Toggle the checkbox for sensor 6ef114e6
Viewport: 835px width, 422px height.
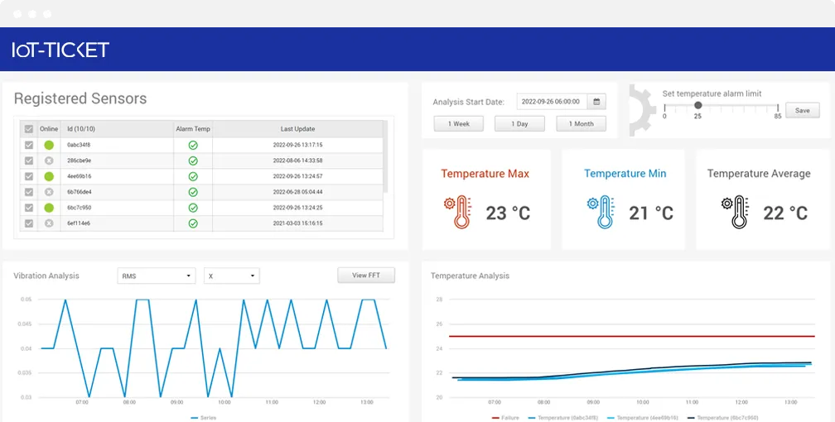coord(29,223)
